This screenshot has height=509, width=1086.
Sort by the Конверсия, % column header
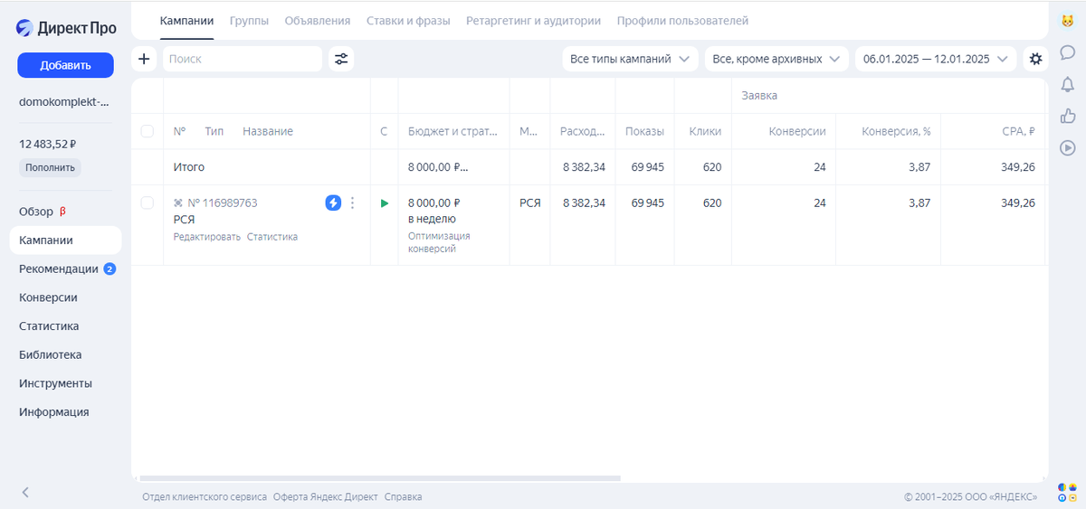896,132
